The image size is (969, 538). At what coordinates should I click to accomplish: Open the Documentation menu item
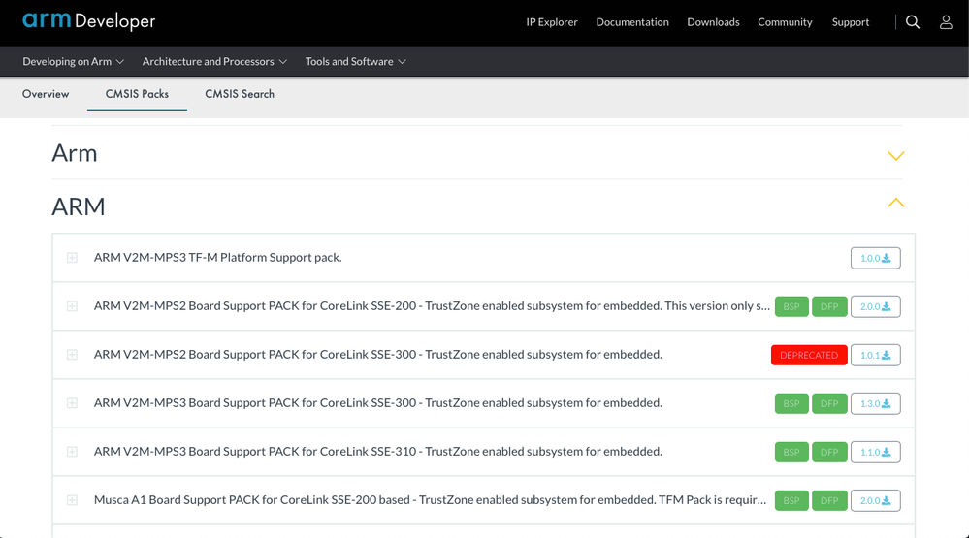pyautogui.click(x=632, y=22)
